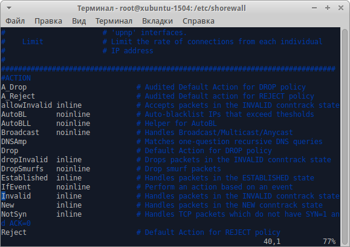Open the Вкладки menu

pos(157,21)
